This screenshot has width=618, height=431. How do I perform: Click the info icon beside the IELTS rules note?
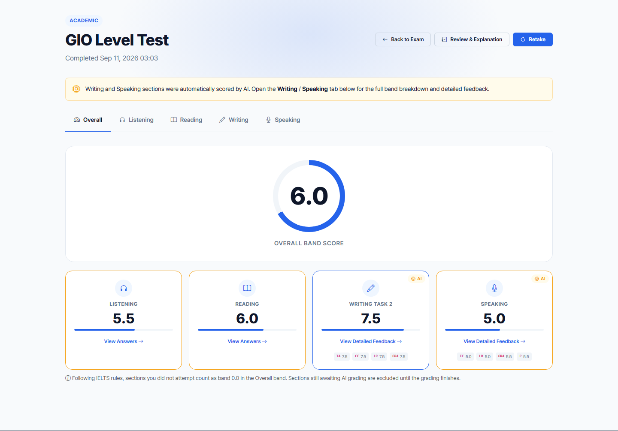(68, 378)
